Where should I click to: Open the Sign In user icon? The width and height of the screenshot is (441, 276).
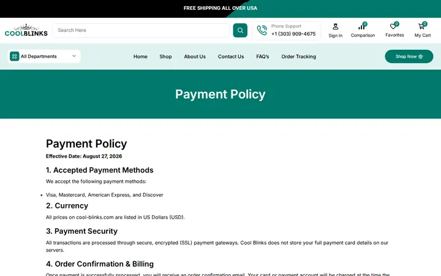click(335, 26)
